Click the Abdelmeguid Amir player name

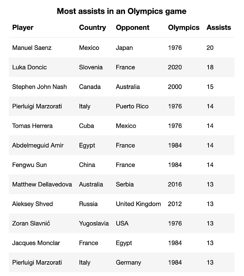pyautogui.click(x=38, y=145)
